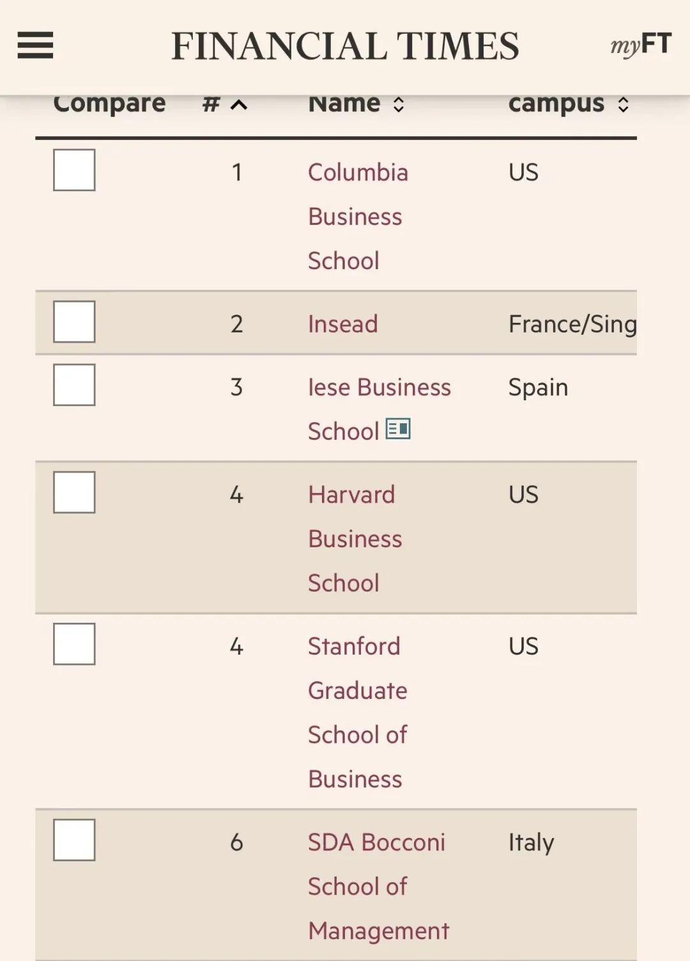Toggle the campus column sort arrows
690x961 pixels.
coord(624,105)
